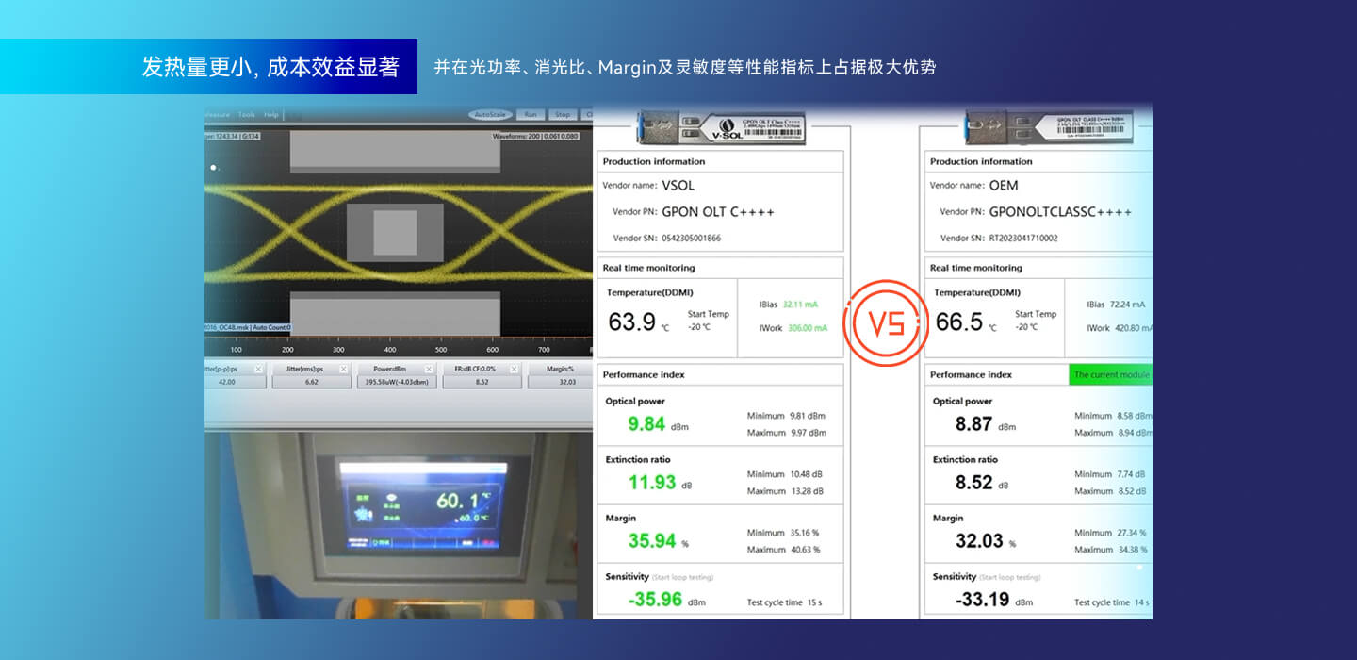Image resolution: width=1357 pixels, height=660 pixels.
Task: Click the 66.5 temperature reading
Action: tap(958, 322)
